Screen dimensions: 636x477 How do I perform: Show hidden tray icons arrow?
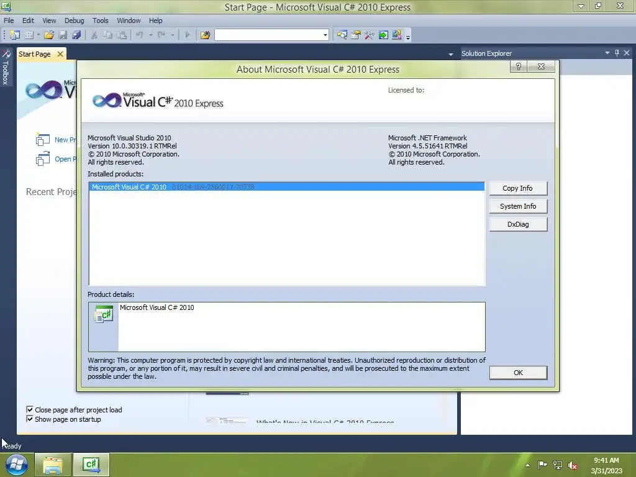pyautogui.click(x=527, y=465)
